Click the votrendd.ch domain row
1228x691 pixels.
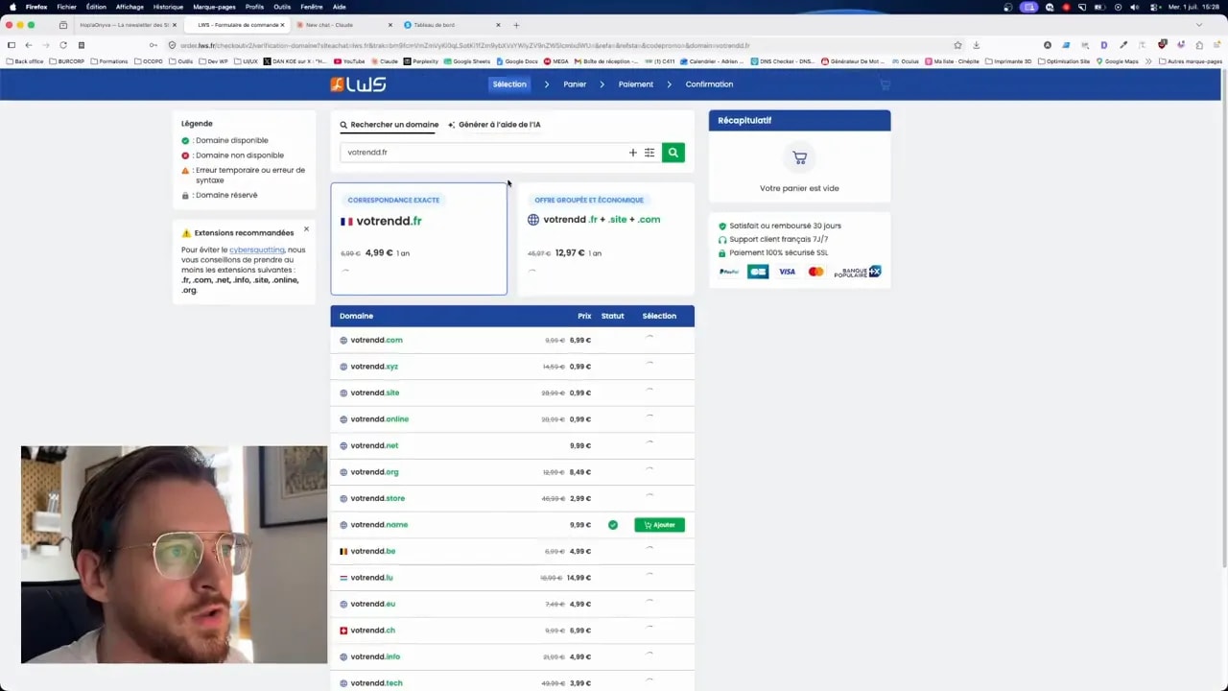coord(512,631)
